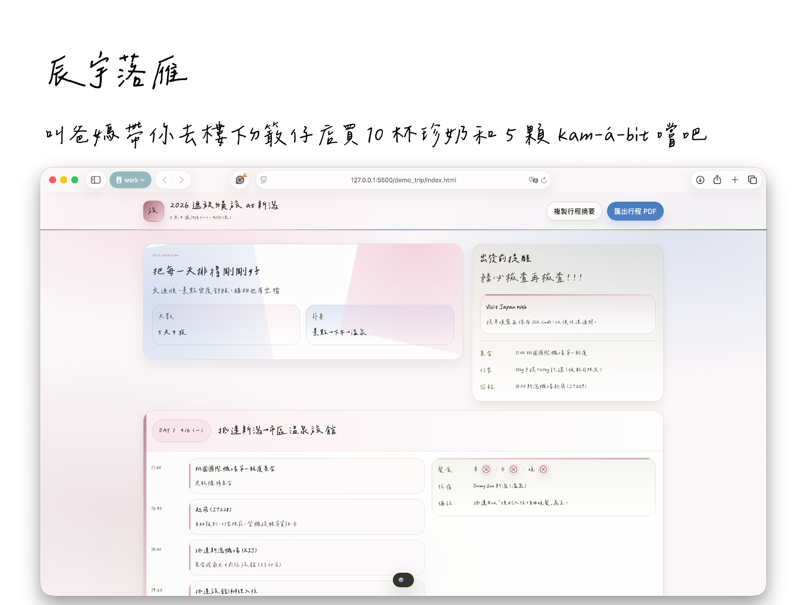Open the Safari sidebar
The height and width of the screenshot is (605, 807).
(x=95, y=180)
